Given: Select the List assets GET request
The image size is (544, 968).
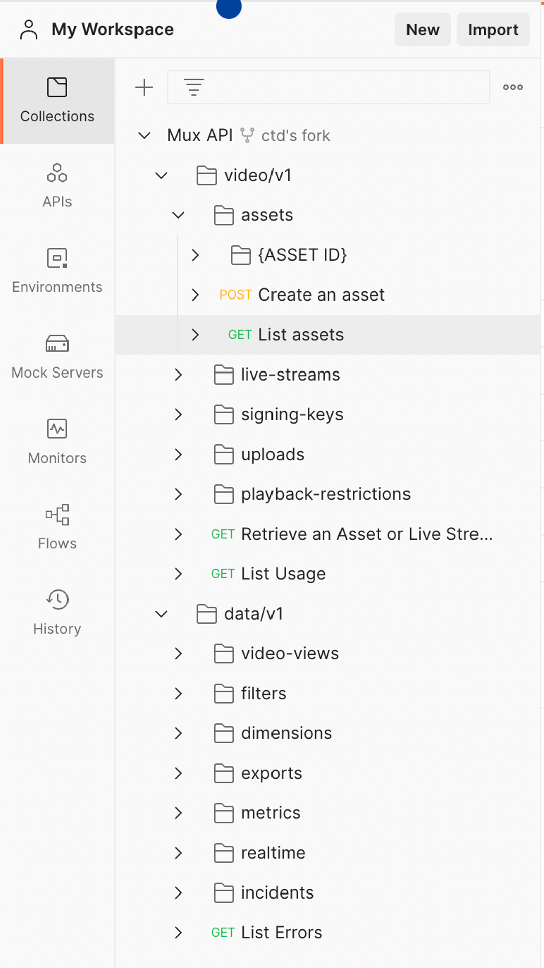Looking at the screenshot, I should click(x=300, y=334).
